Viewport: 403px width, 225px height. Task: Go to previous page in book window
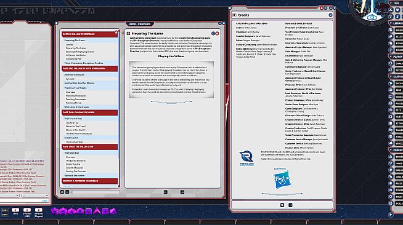(166, 192)
